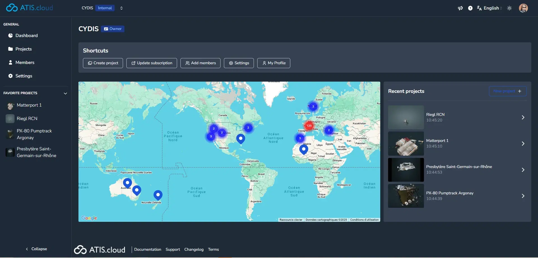538x258 pixels.
Task: Expand the Riegl RCN recent project chevron
Action: click(x=523, y=118)
